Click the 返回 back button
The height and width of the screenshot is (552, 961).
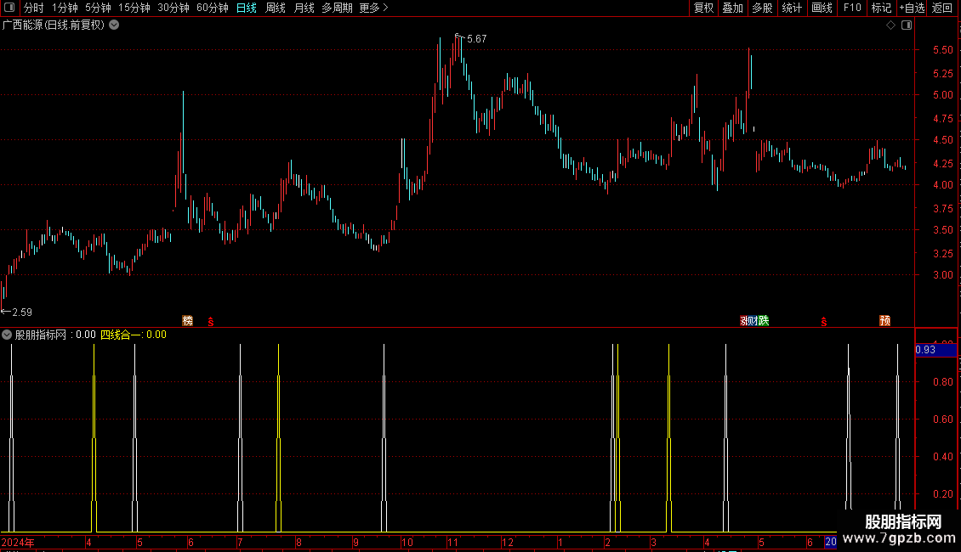pyautogui.click(x=942, y=8)
